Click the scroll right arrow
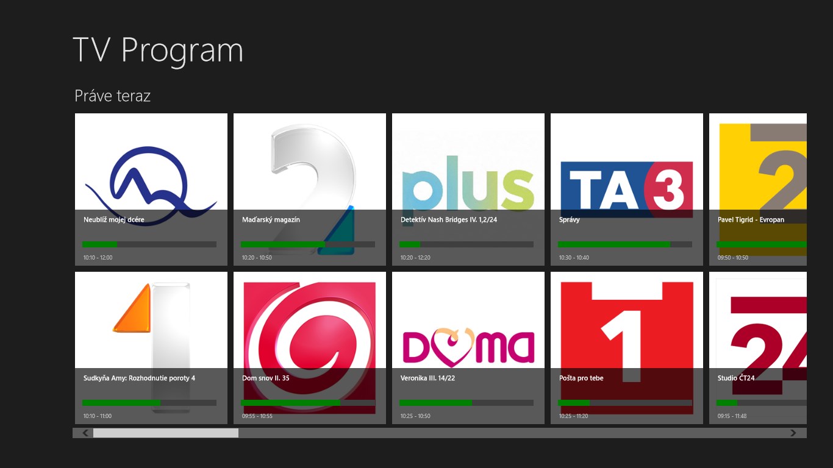Screen dimensions: 833x468 [793, 433]
